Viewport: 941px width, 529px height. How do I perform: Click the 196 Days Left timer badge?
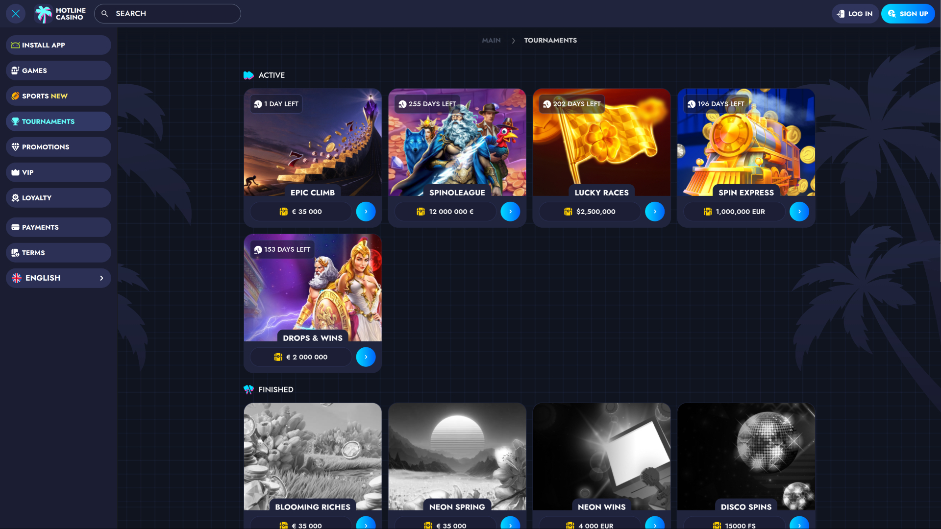(x=717, y=104)
